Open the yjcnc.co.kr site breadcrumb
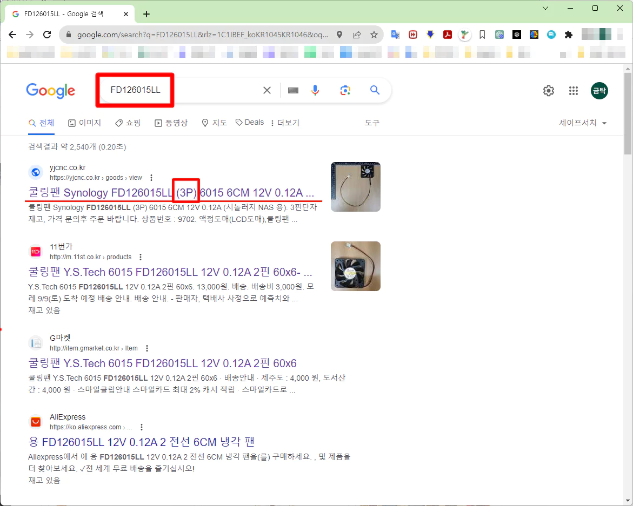 96,178
